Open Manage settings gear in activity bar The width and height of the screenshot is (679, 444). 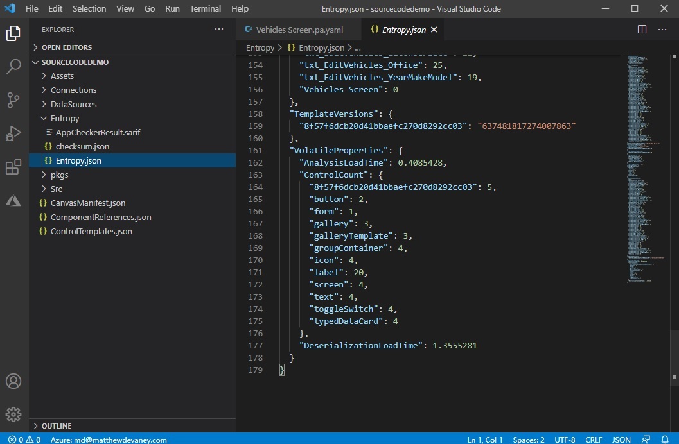pos(14,414)
